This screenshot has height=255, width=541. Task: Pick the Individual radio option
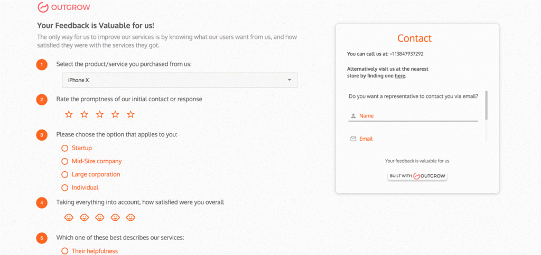[x=65, y=188]
